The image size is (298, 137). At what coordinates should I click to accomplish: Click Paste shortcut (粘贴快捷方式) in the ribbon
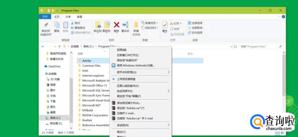pyautogui.click(x=81, y=32)
